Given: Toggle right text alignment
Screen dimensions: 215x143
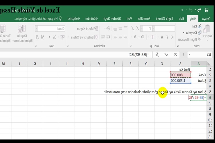Looking at the screenshot, I should pos(115,37).
